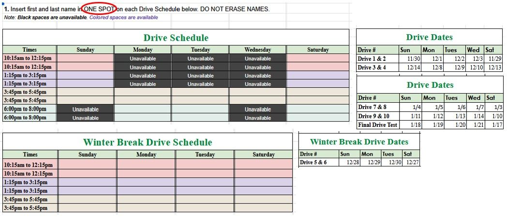Viewport: 507px width, 219px height.
Task: Click Winter Break Sunday cell in first 10:15am row
Action: coord(87,164)
